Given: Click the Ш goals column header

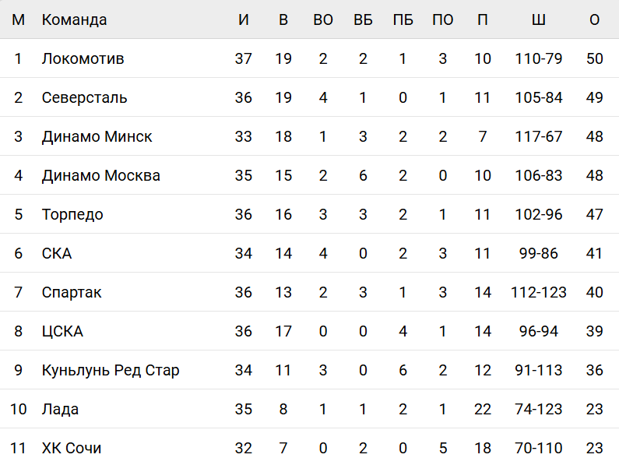Looking at the screenshot, I should click(539, 19).
